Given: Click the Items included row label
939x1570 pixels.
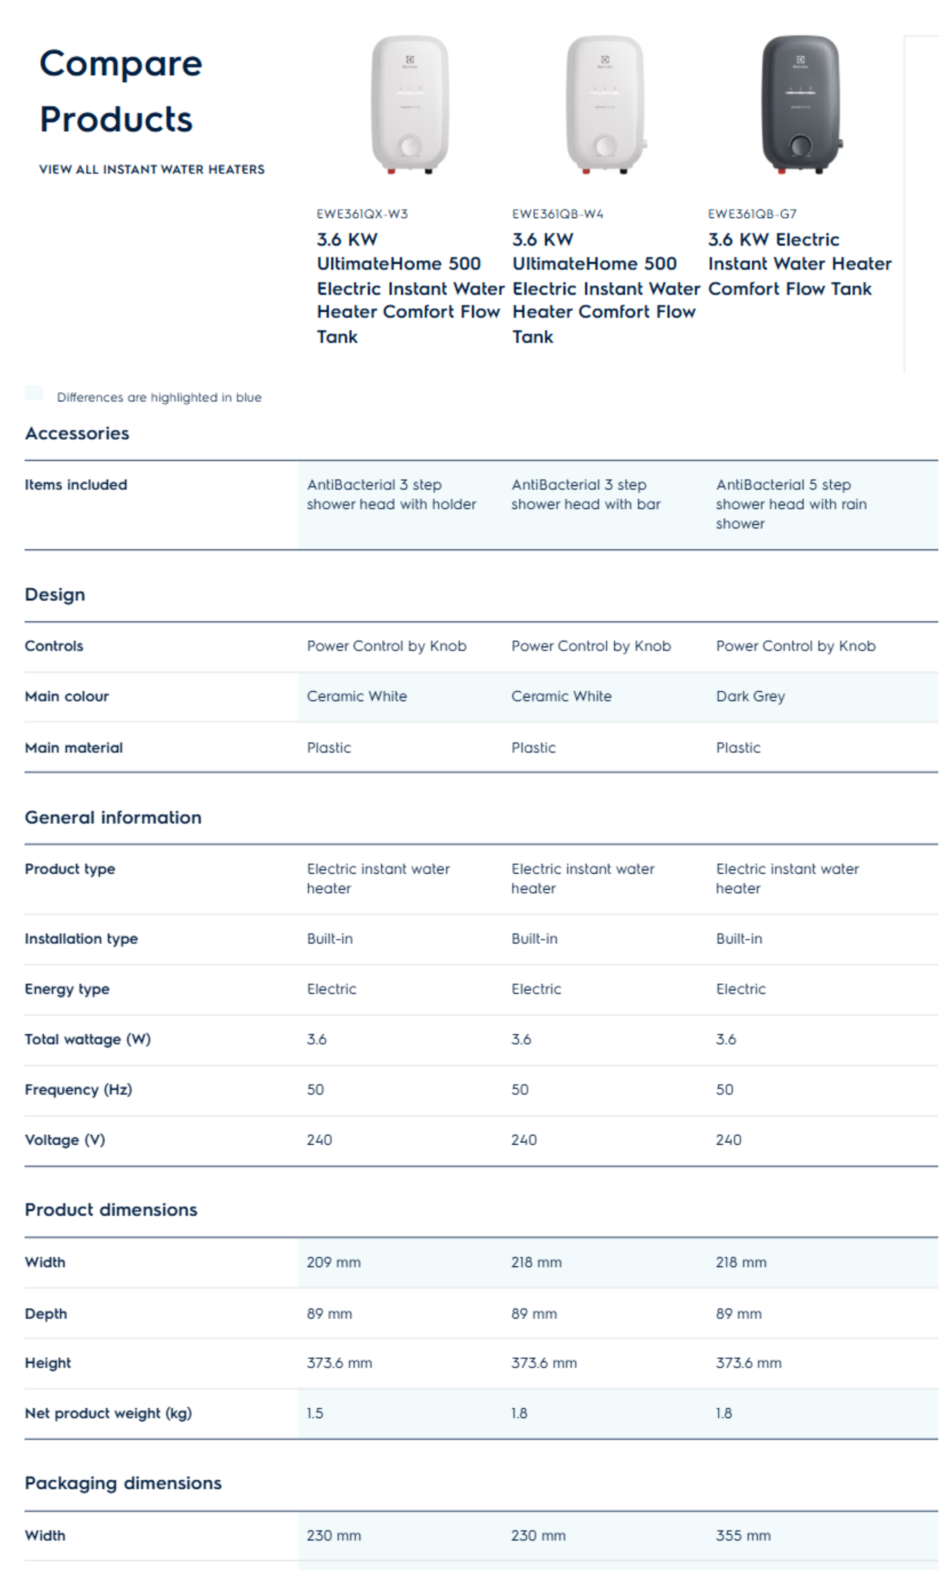Looking at the screenshot, I should (76, 485).
